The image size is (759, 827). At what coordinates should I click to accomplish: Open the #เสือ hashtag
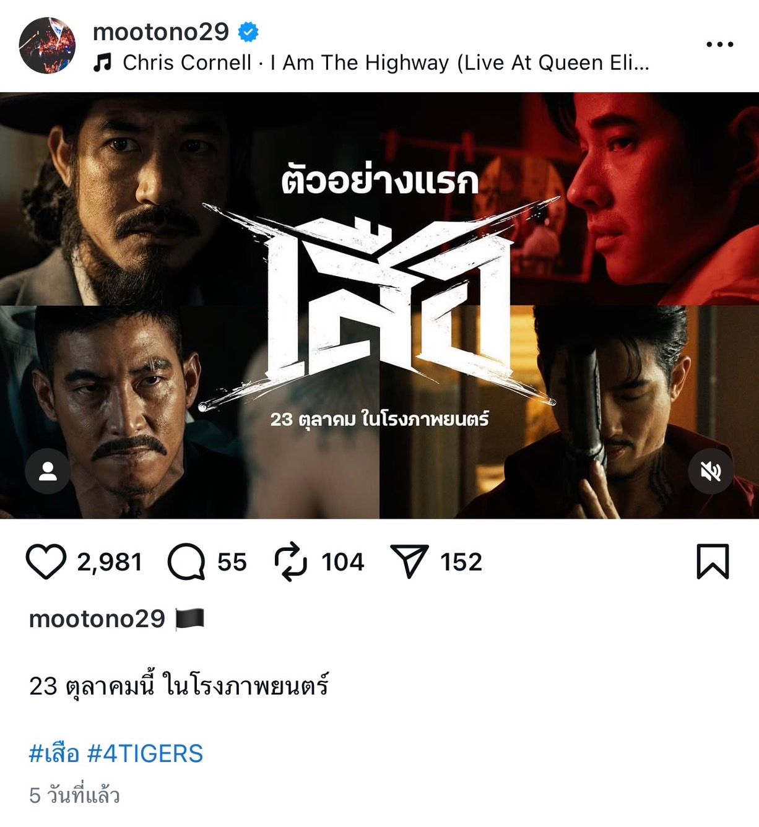click(x=54, y=753)
